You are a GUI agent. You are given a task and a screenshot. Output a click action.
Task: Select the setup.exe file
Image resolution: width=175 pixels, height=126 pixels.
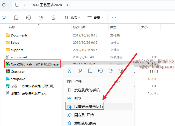[x=18, y=79]
